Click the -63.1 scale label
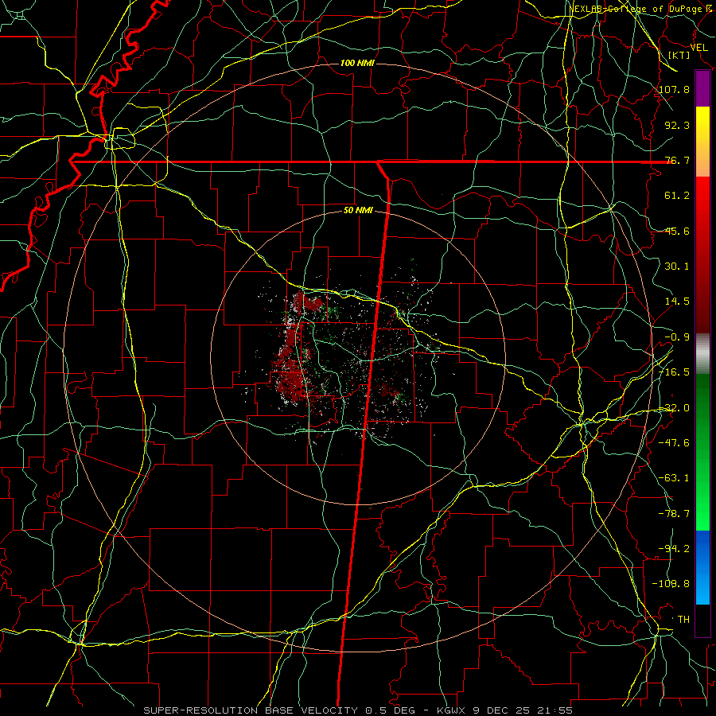The image size is (716, 716). 675,478
